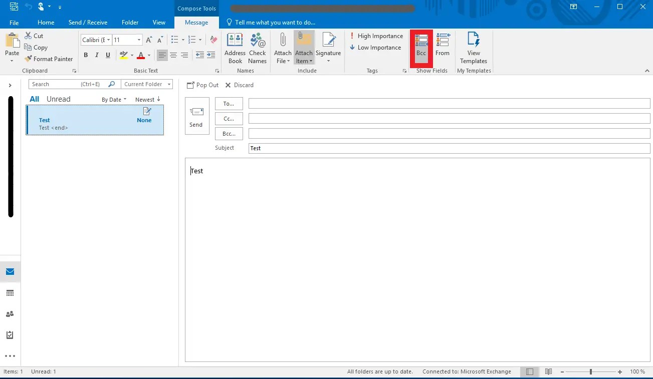Apply bold formatting to message text
This screenshot has height=379, width=653.
pos(85,55)
